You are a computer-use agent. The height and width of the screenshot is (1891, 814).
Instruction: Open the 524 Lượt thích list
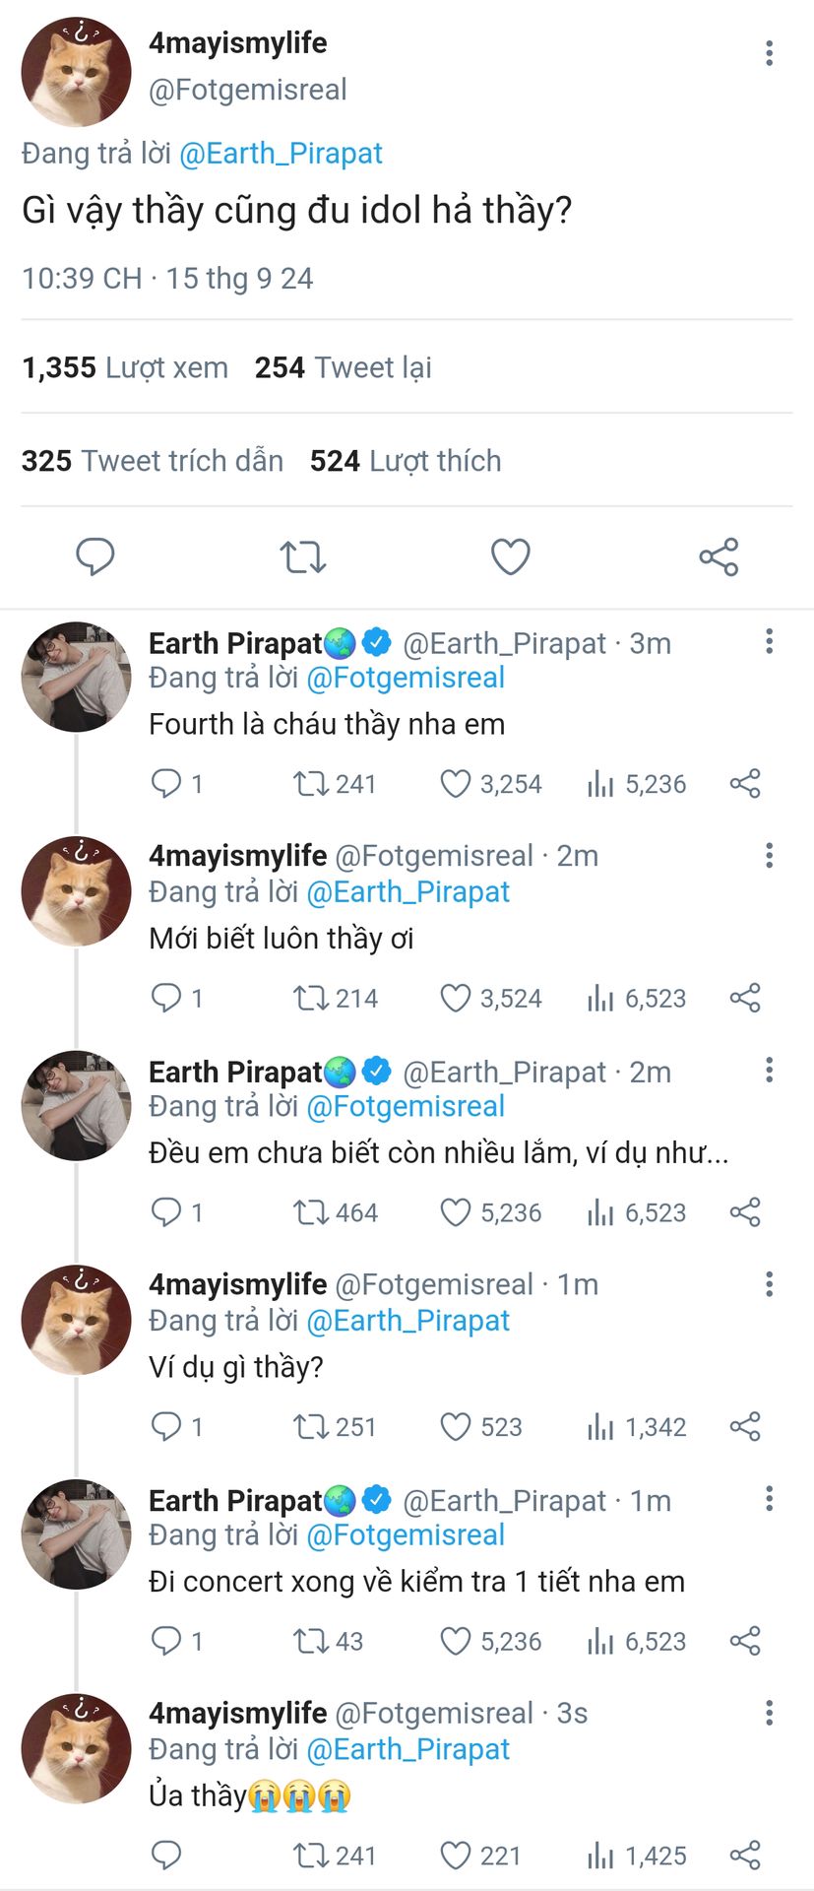point(406,461)
